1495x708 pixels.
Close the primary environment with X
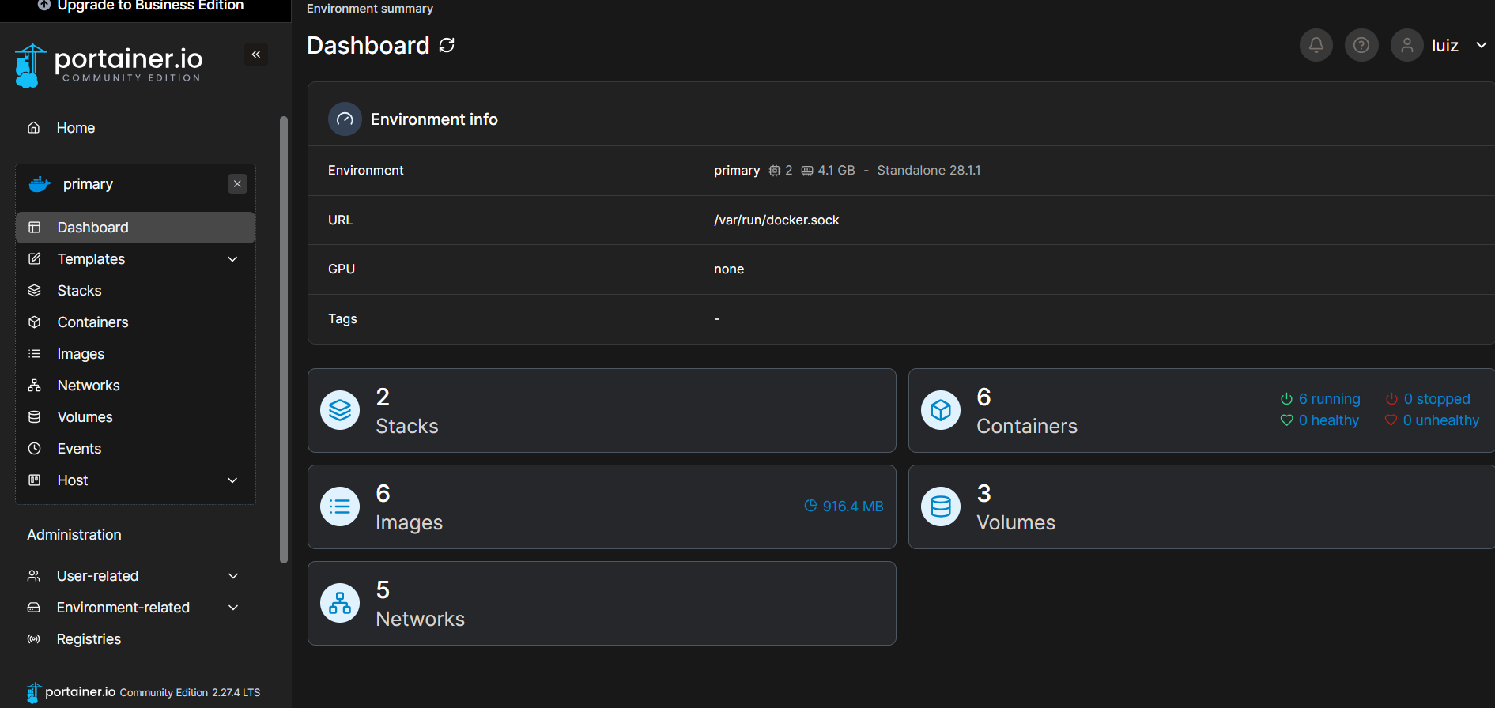click(x=237, y=184)
